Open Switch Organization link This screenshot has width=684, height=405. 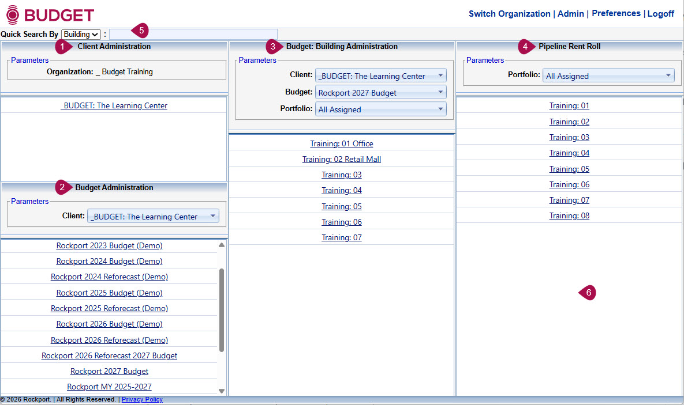pyautogui.click(x=510, y=13)
